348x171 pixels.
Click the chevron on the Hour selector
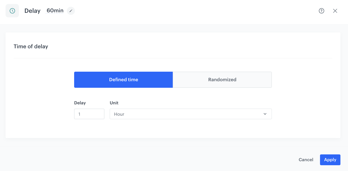[265, 114]
